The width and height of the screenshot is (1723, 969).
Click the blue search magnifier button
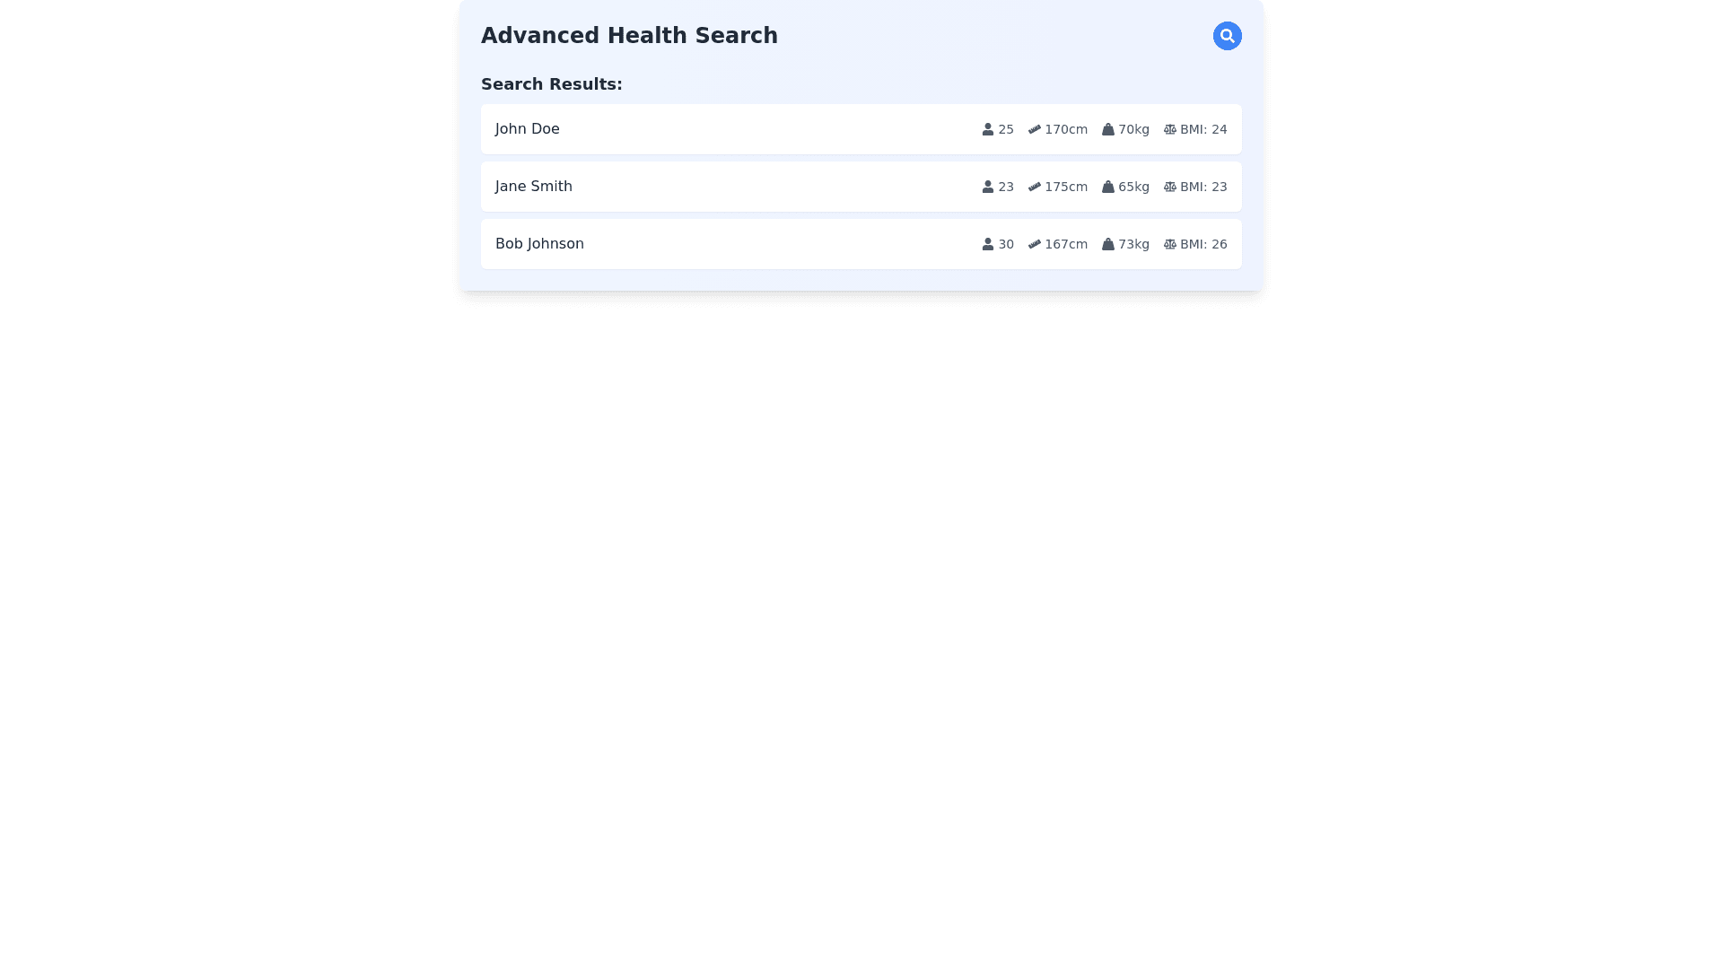click(1227, 36)
